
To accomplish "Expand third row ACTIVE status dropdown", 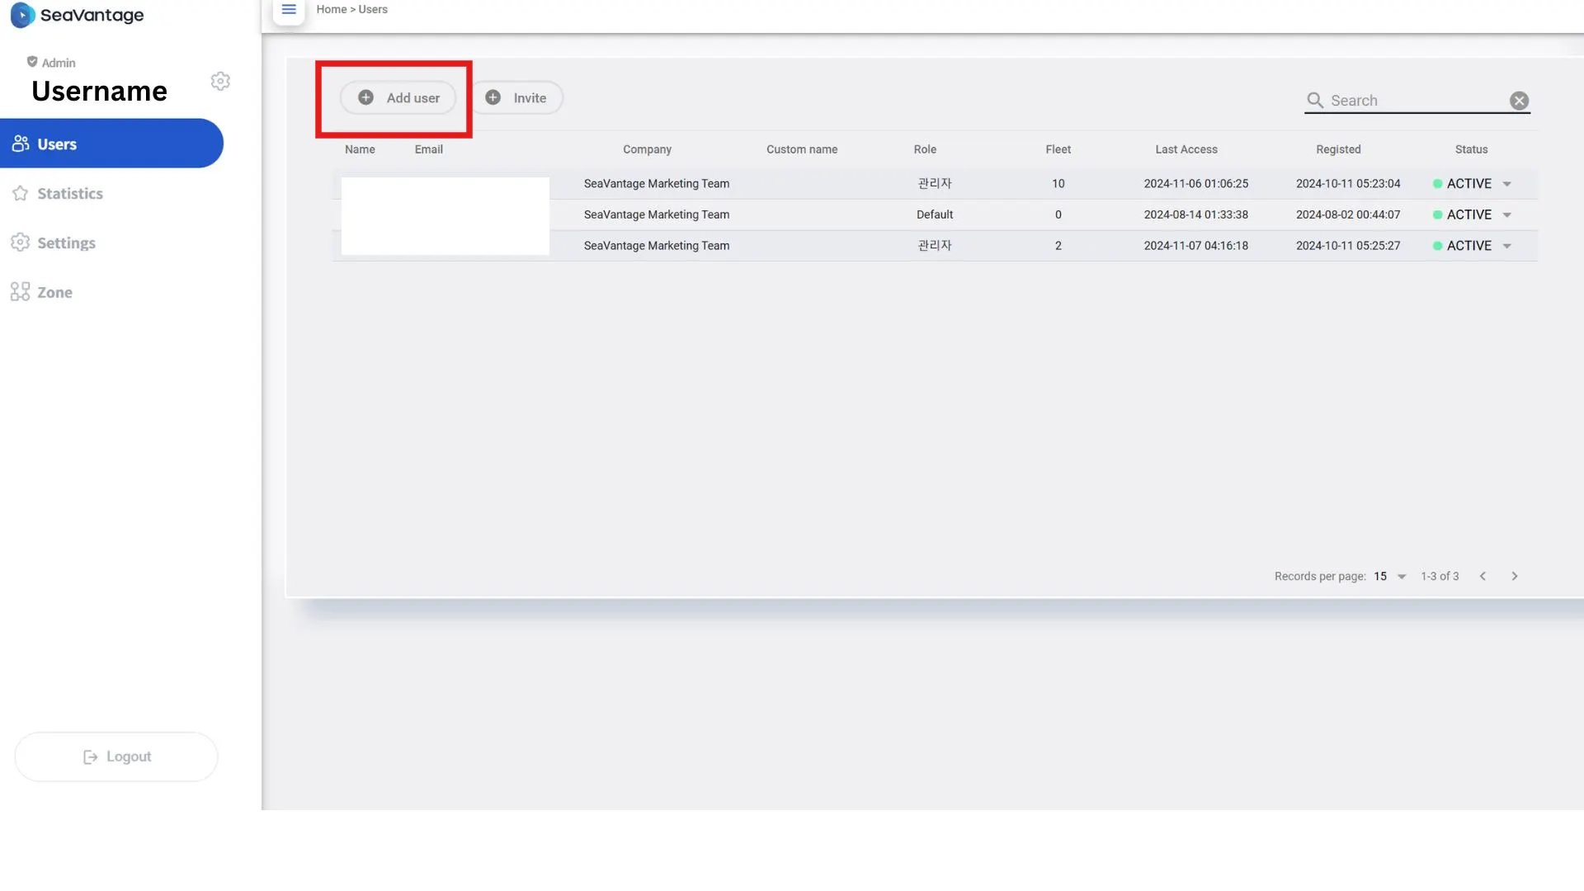I will (x=1507, y=246).
